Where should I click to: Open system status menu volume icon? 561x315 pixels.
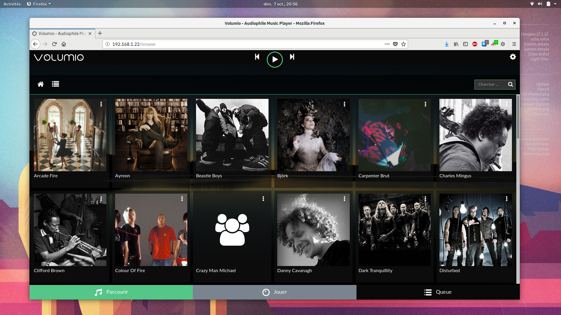[540, 4]
